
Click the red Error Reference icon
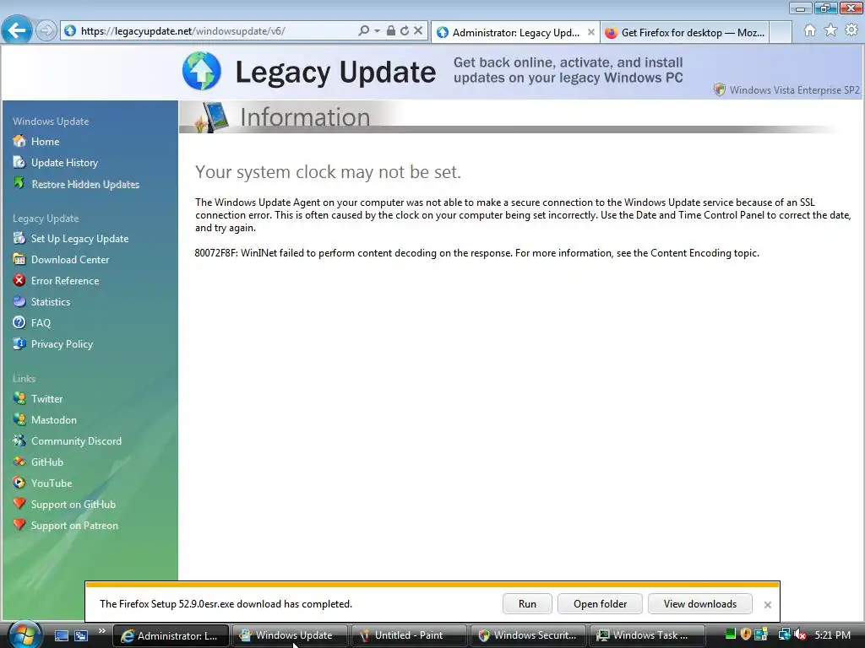coord(19,280)
